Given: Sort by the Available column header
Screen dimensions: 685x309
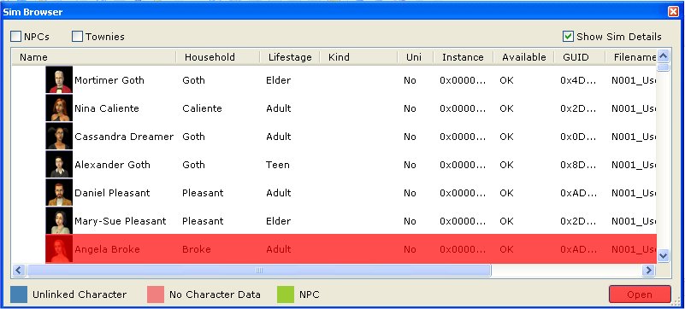Looking at the screenshot, I should (x=523, y=57).
